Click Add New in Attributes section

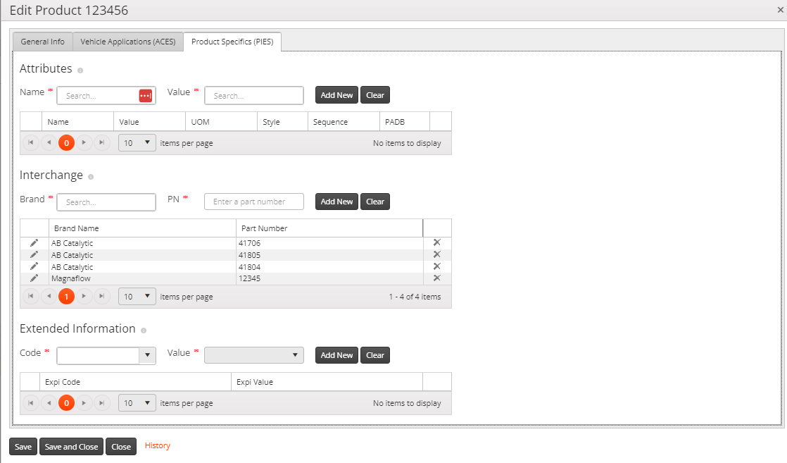click(x=336, y=95)
